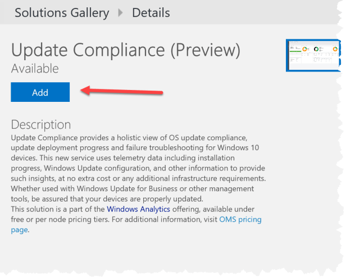Viewport: 346px width, 278px height.
Task: Click the breadcrumb separator arrow
Action: tap(120, 12)
